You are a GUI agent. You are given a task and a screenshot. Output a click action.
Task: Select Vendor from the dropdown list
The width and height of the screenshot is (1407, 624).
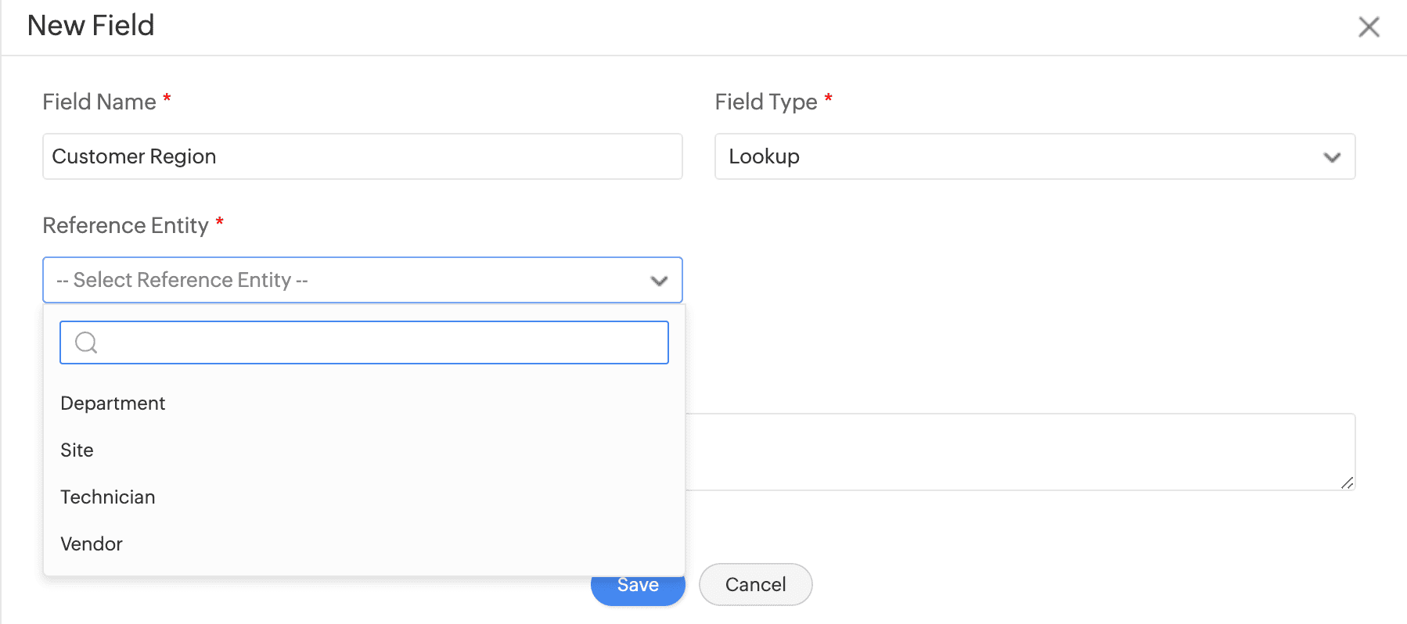click(92, 544)
